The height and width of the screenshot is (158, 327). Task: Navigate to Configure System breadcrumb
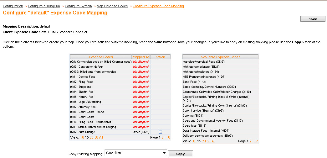pos(78,6)
